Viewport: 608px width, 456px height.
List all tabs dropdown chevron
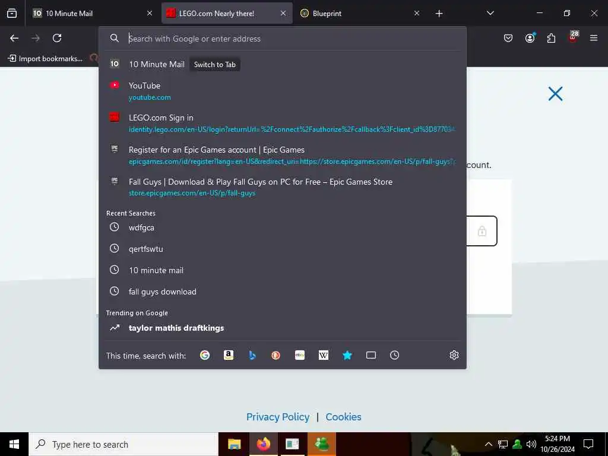(x=490, y=13)
